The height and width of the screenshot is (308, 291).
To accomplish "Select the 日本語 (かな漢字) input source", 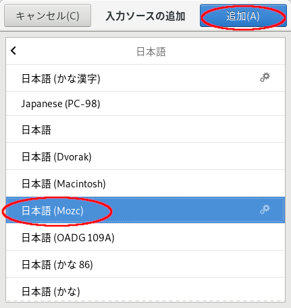I will (x=145, y=78).
